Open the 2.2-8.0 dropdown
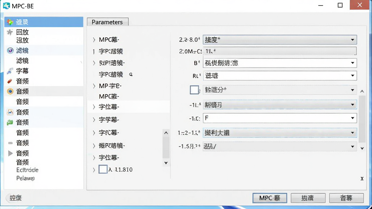 point(280,40)
